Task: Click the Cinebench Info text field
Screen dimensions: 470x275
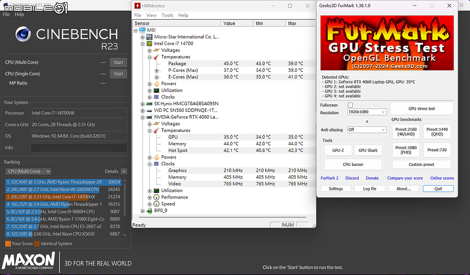Action: (x=79, y=148)
